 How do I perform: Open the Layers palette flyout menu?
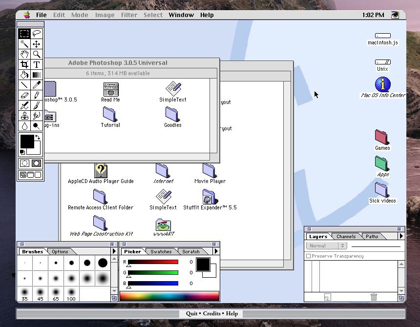(401, 236)
